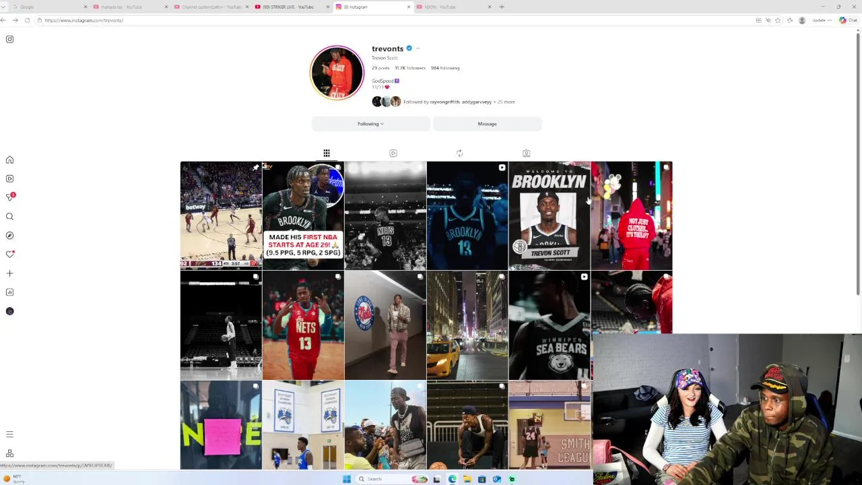Open the 'Made his first NBA starts' post
Viewport: 862px width, 485px height.
[303, 215]
